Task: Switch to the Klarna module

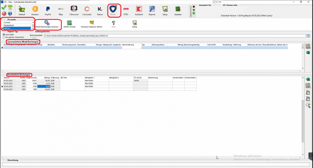Action: tap(100, 10)
